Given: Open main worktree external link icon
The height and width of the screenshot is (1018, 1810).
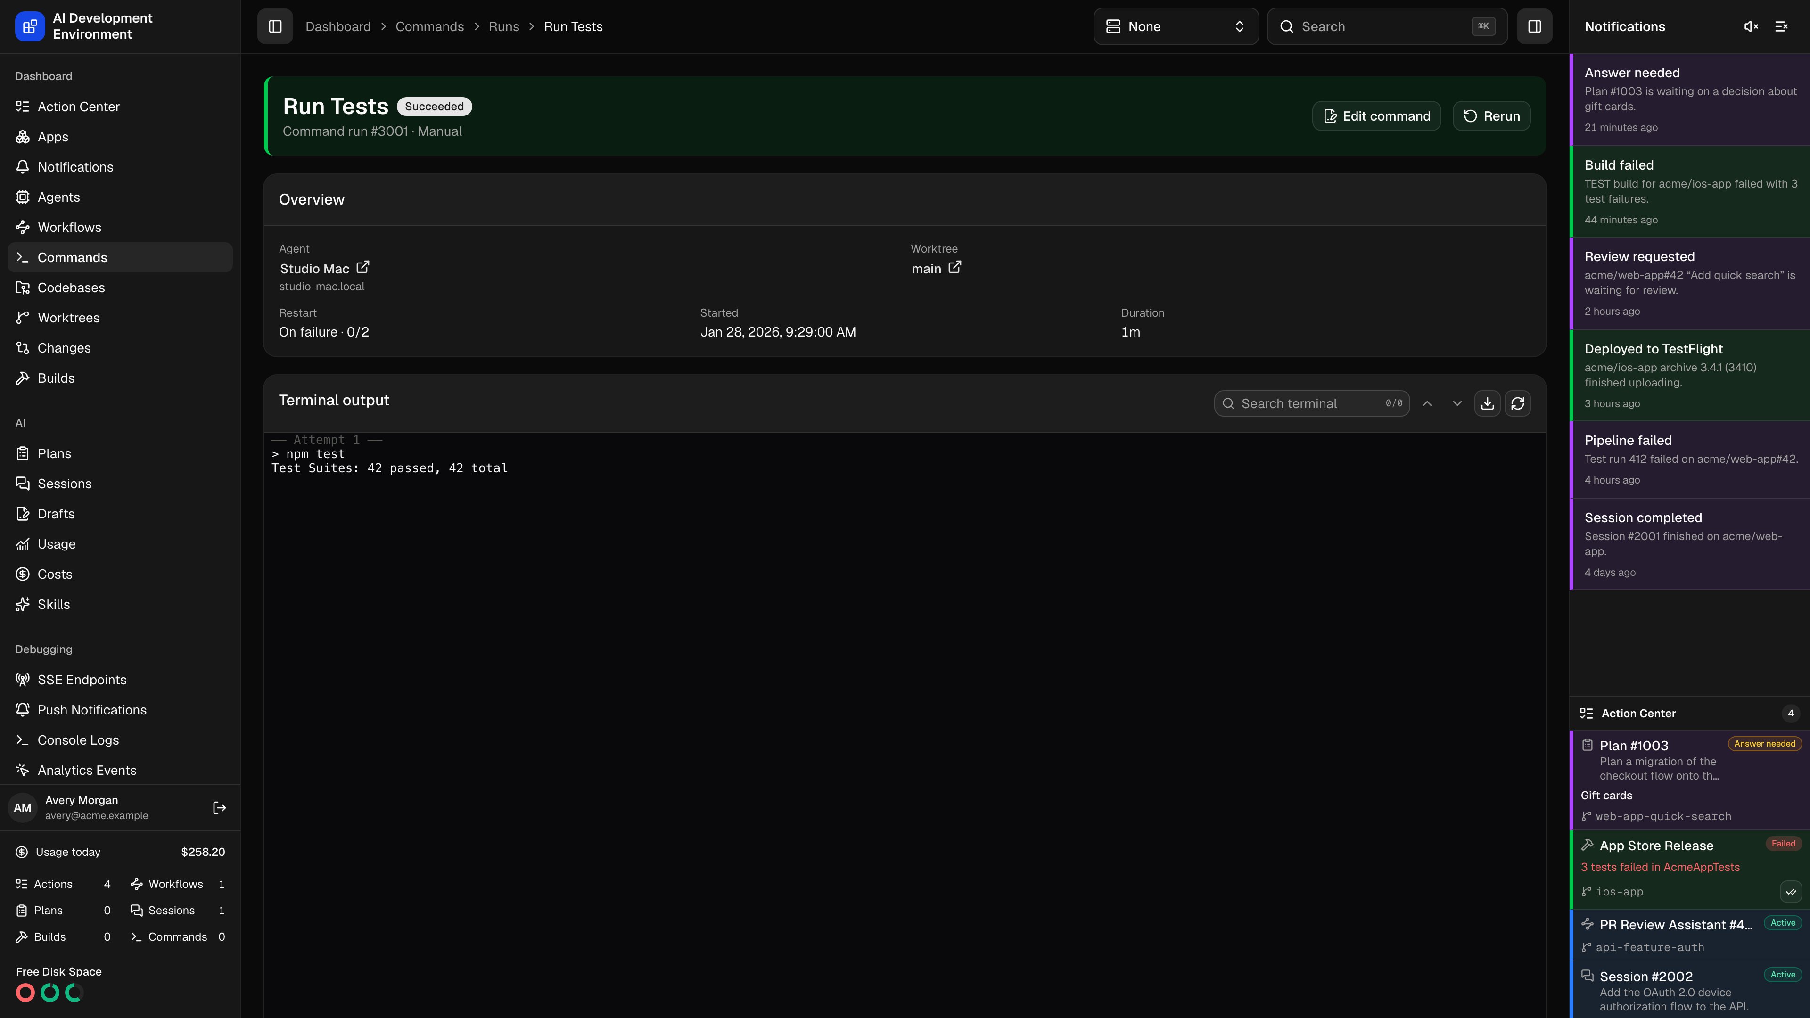Looking at the screenshot, I should [x=954, y=268].
